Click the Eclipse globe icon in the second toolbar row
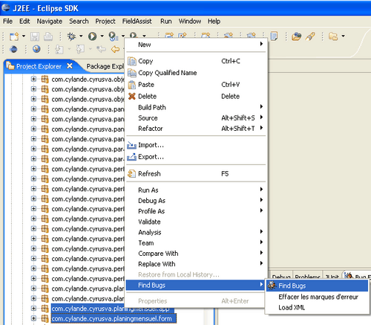The image size is (371, 325). (13, 49)
